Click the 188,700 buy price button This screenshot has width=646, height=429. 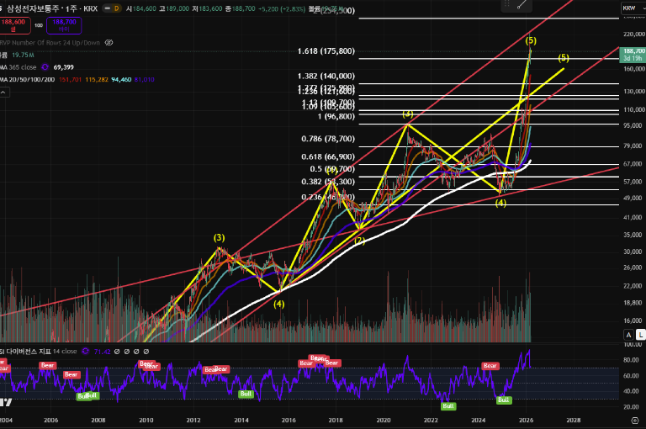(64, 25)
